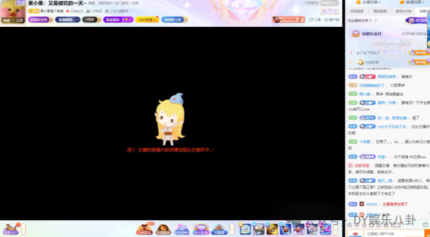Image resolution: width=430 pixels, height=237 pixels.
Task: Toggle the 粉丝等级排序 sort control
Action: [360, 20]
